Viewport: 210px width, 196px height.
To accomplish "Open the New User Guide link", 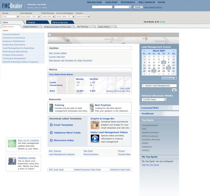I will [94, 2].
